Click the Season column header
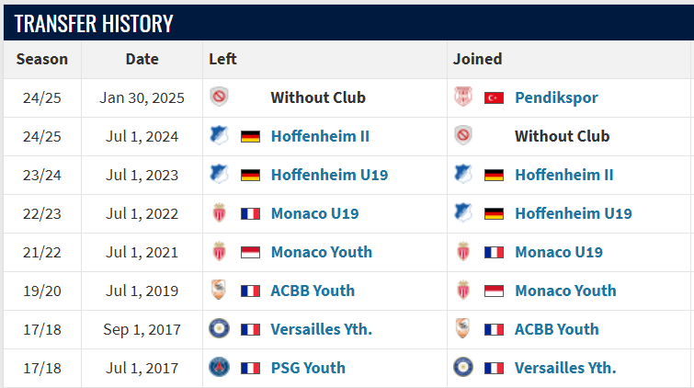This screenshot has height=388, width=694. (x=42, y=59)
